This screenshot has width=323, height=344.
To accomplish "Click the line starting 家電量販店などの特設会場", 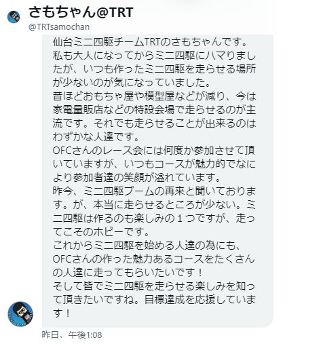I will [x=154, y=110].
